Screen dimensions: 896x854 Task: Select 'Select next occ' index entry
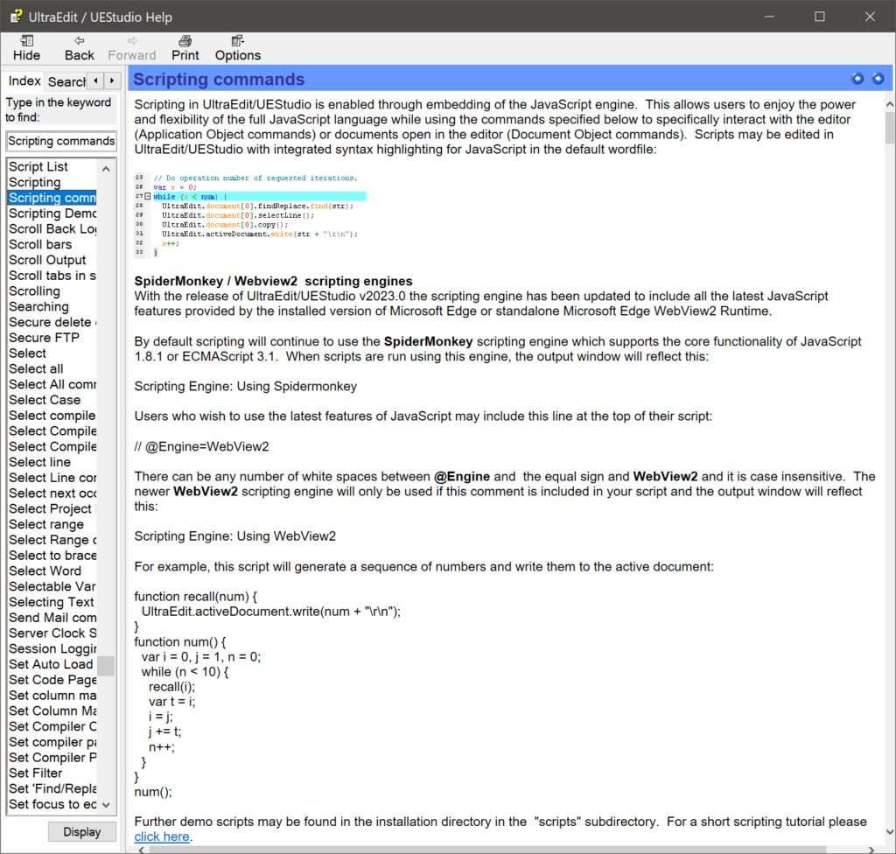(52, 493)
